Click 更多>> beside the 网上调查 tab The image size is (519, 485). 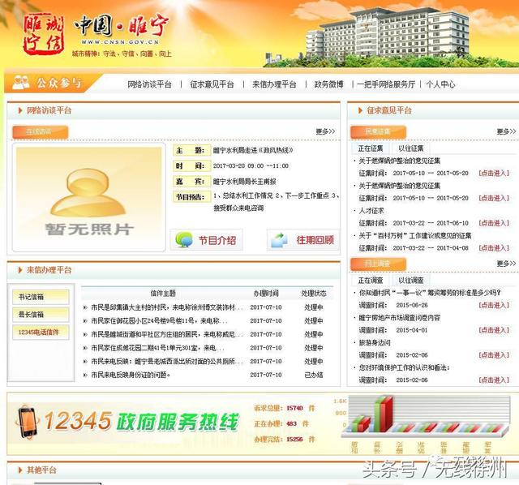pyautogui.click(x=506, y=264)
